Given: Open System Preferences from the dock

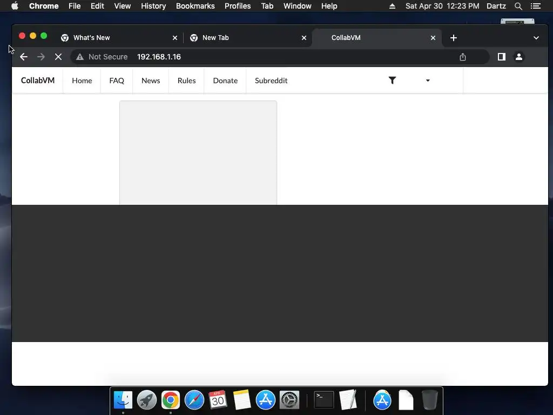Looking at the screenshot, I should pyautogui.click(x=289, y=400).
